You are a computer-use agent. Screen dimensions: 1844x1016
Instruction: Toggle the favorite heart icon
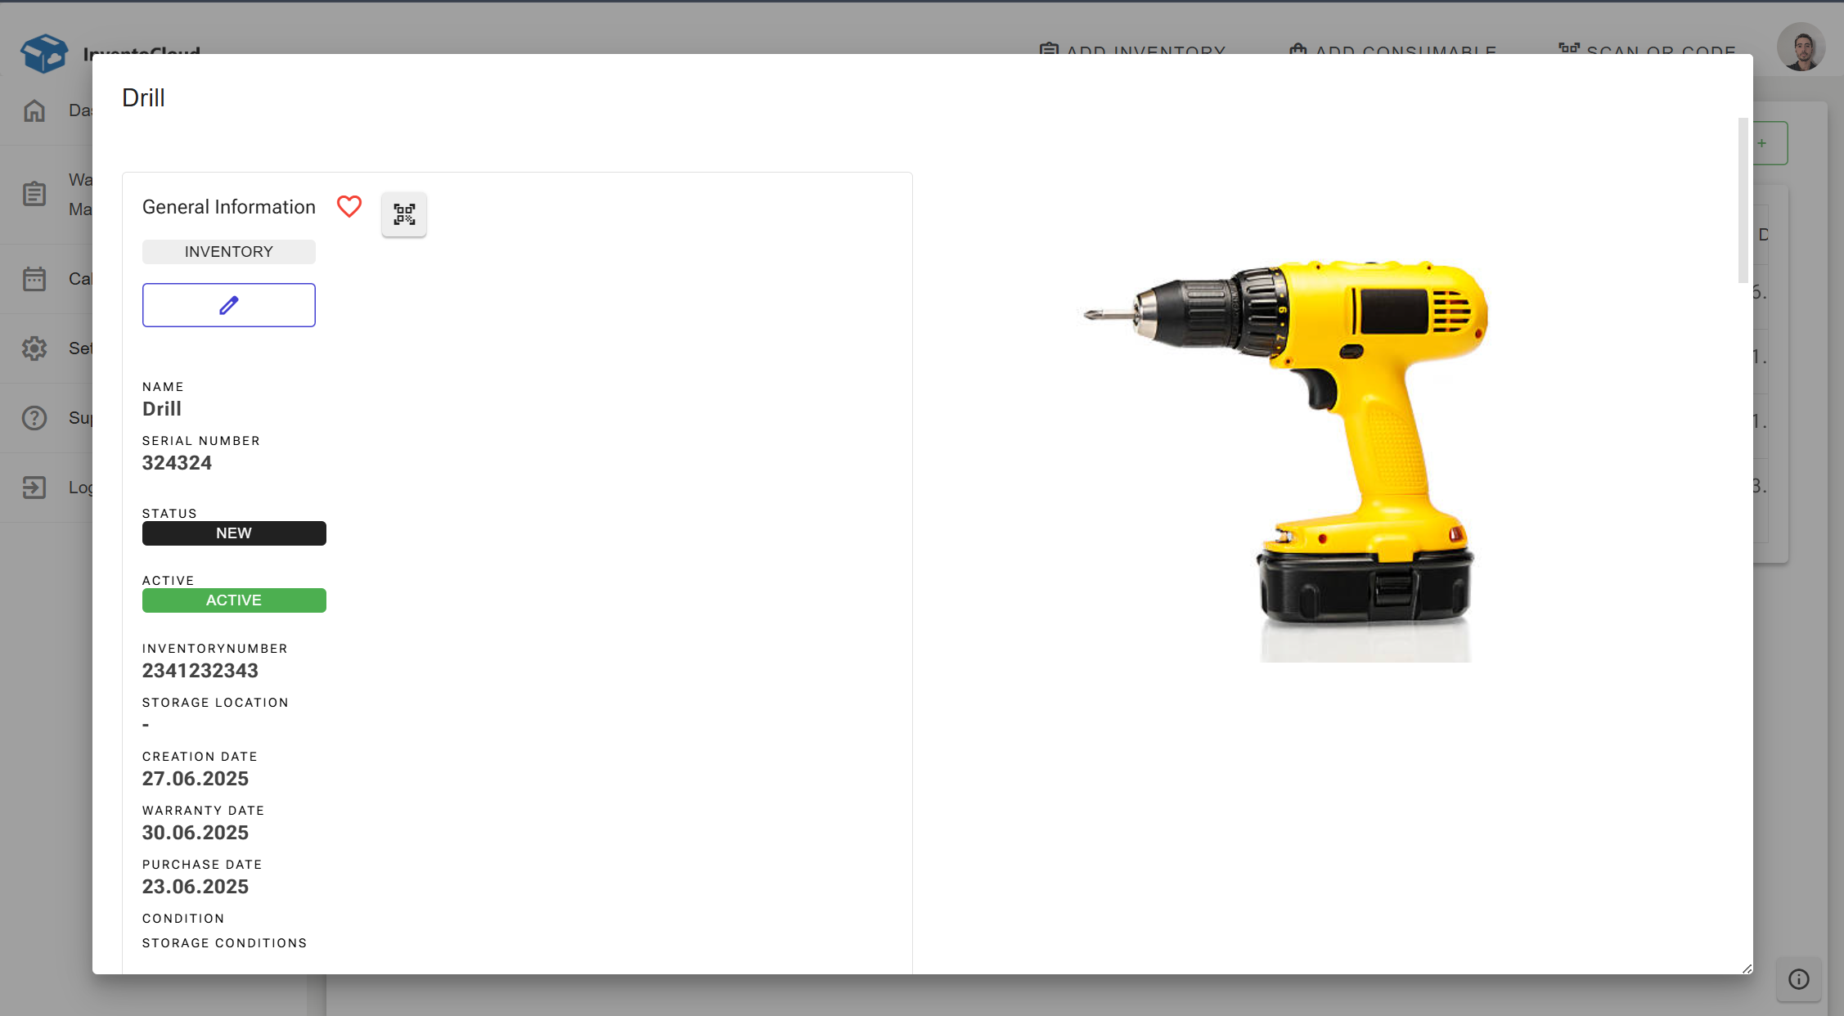pos(349,207)
